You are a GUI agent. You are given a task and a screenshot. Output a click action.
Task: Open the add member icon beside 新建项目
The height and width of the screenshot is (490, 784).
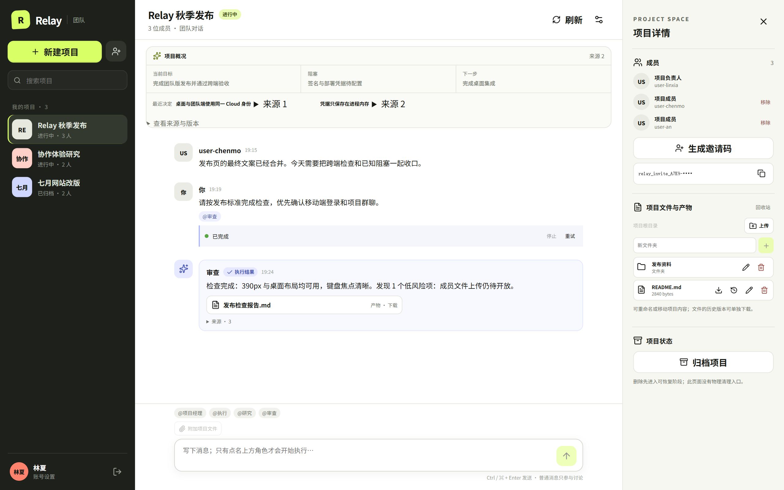pyautogui.click(x=116, y=51)
